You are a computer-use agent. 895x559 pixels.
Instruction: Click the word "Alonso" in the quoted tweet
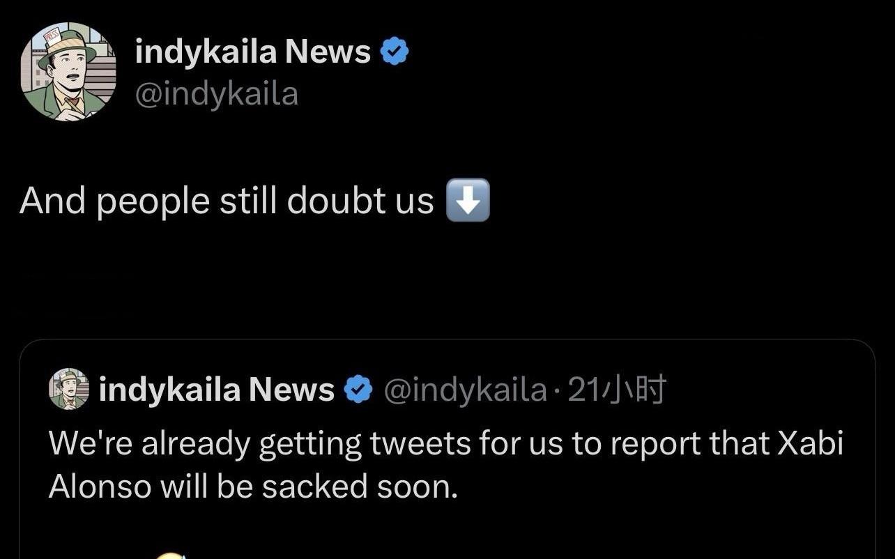(100, 487)
